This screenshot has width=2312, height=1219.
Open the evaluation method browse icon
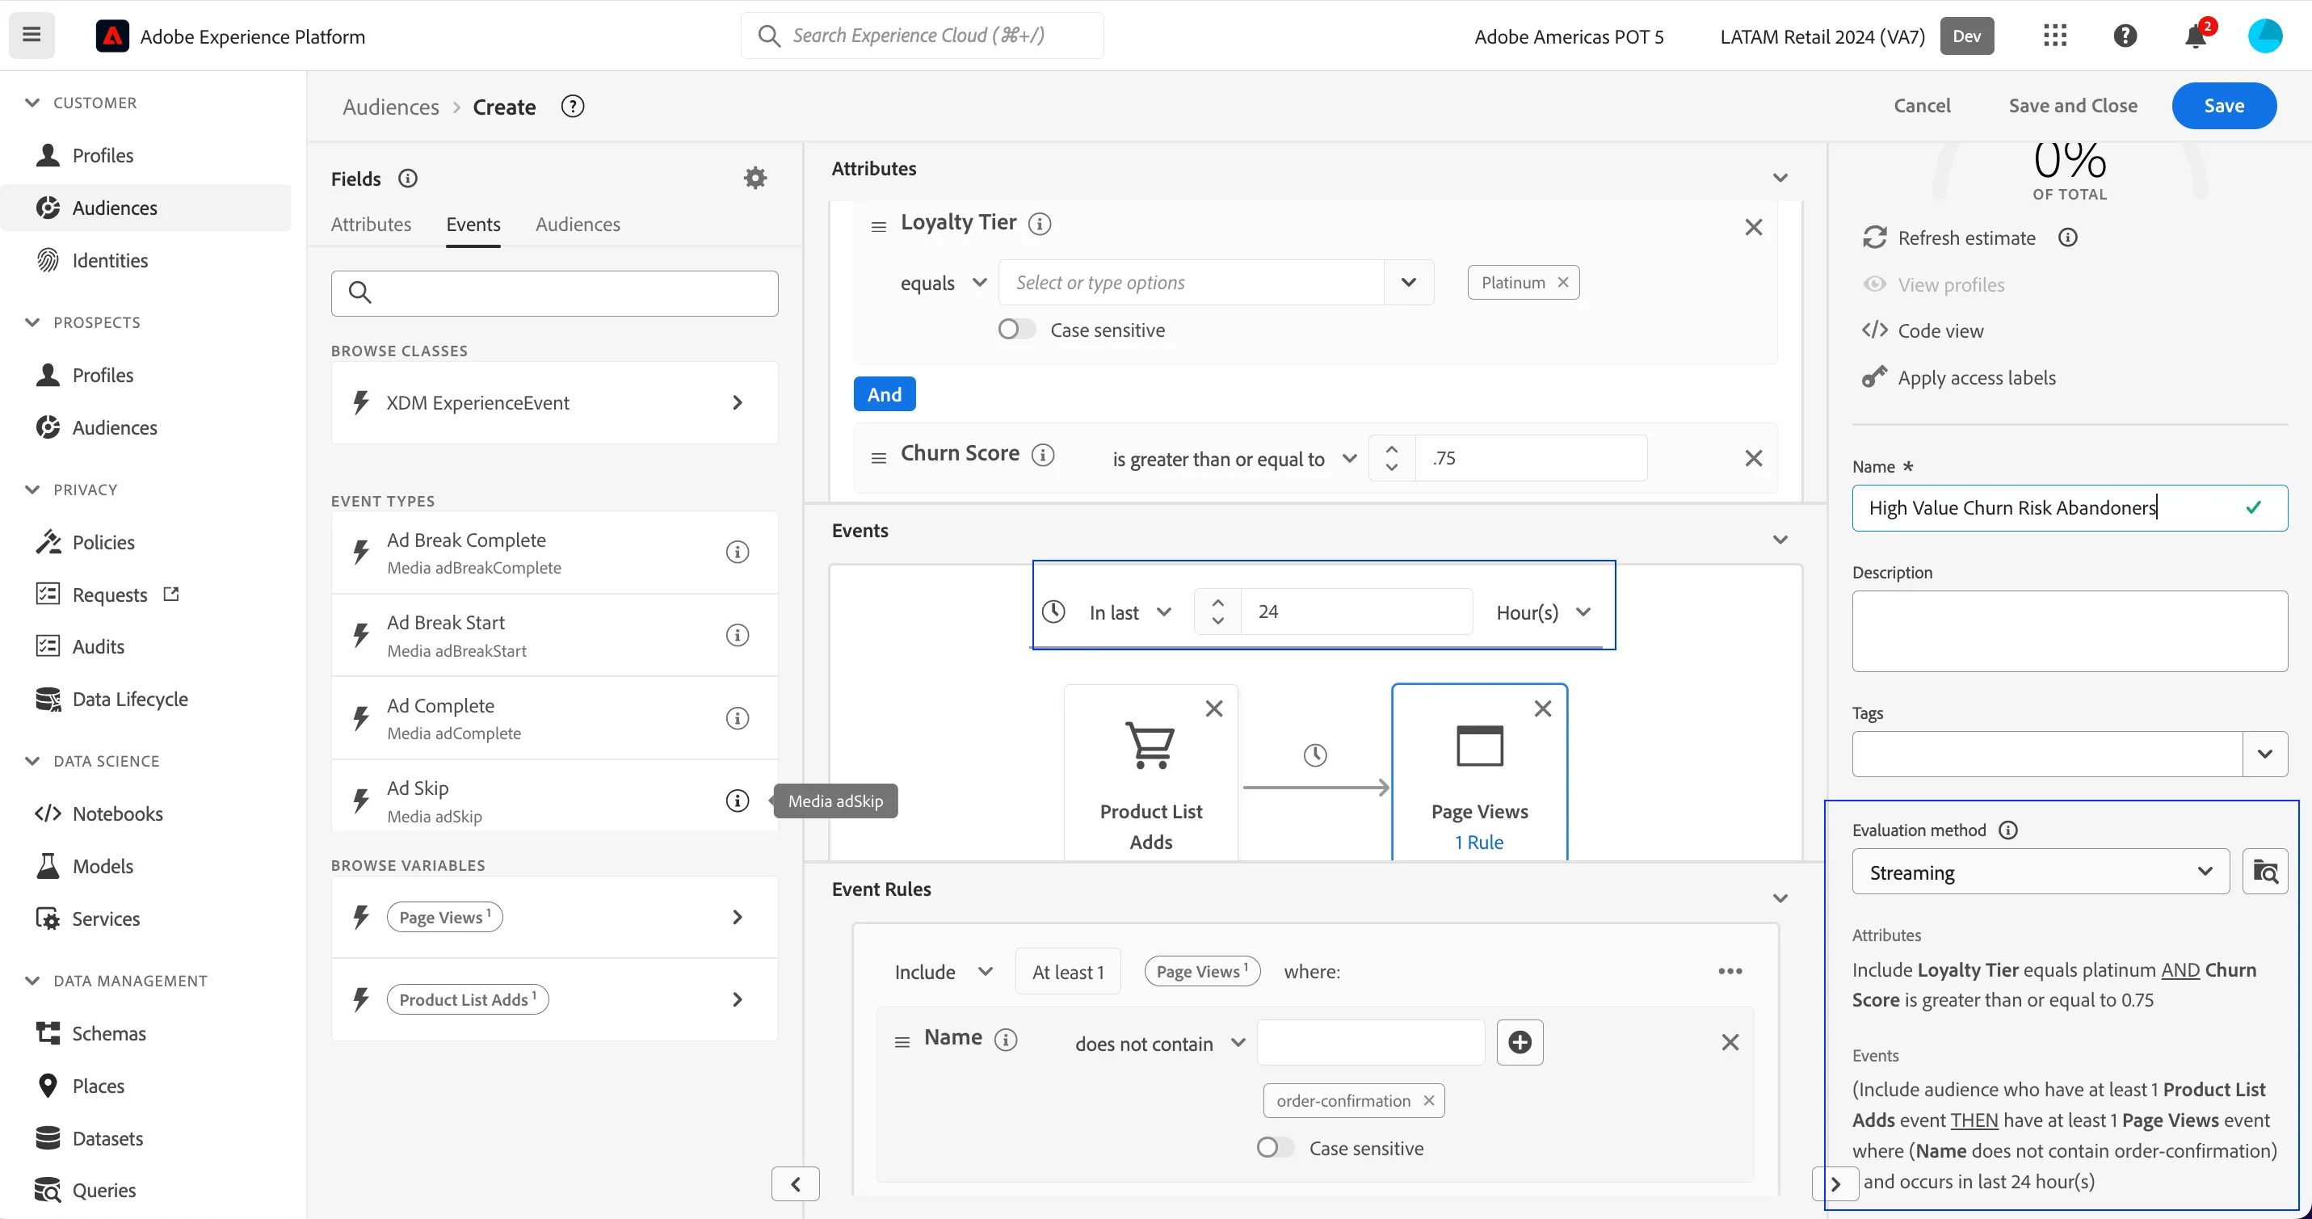[x=2264, y=872]
